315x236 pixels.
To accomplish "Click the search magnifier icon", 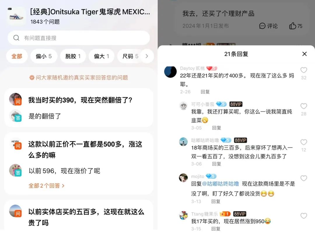I will 16,38.
